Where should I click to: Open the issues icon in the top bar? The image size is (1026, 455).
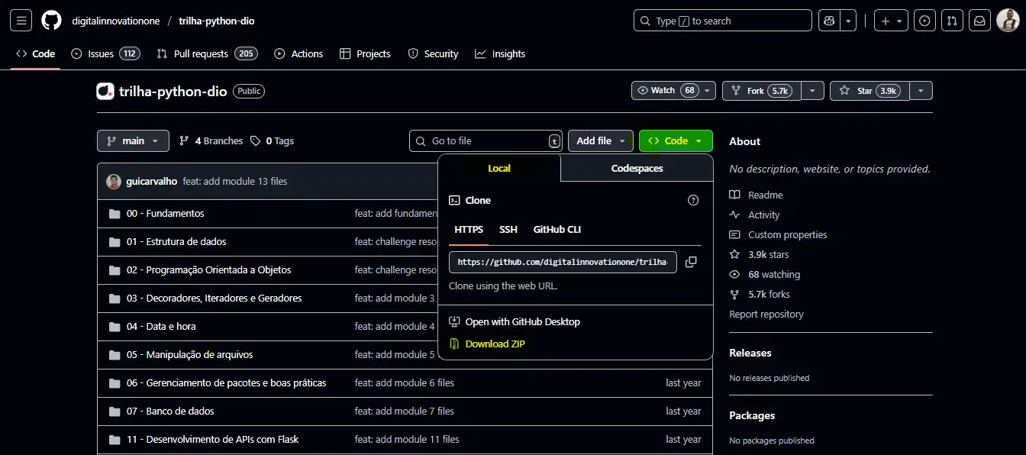coord(924,21)
